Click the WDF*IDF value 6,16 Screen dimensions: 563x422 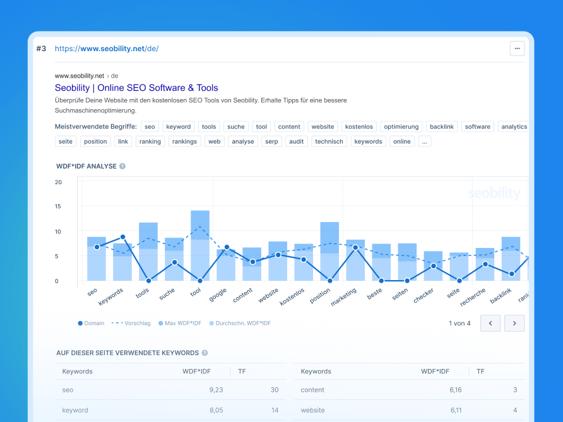click(x=456, y=390)
